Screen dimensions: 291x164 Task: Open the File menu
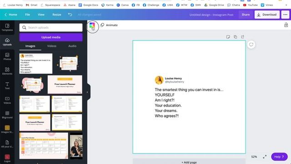click(x=27, y=15)
